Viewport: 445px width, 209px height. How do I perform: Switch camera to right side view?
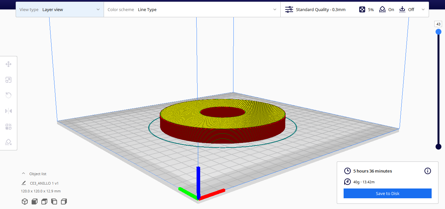click(x=64, y=202)
